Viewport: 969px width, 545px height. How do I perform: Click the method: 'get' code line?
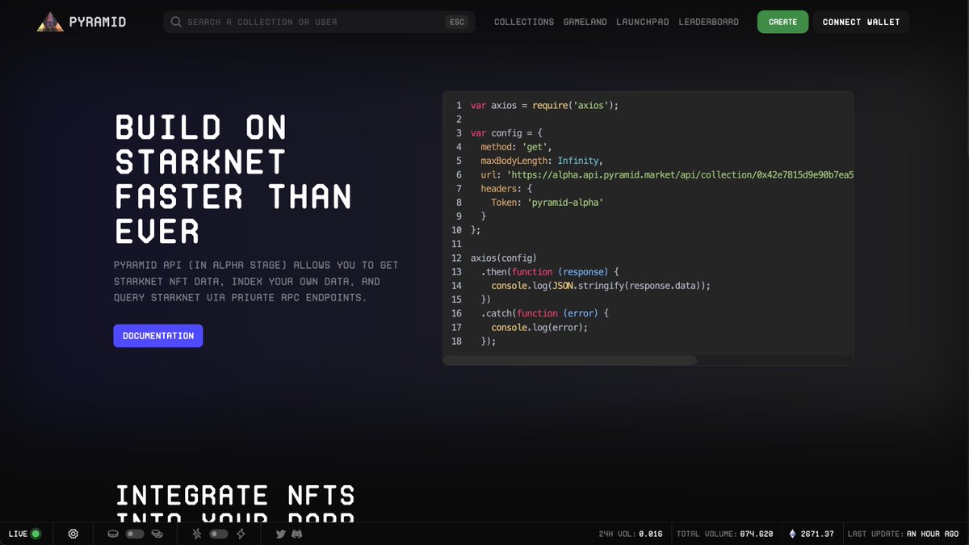coord(516,147)
